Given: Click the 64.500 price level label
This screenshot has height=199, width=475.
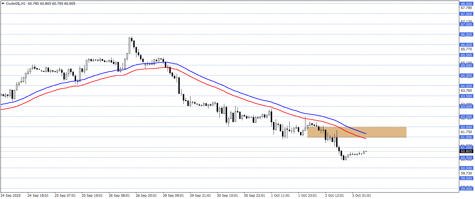Looking at the screenshot, I should point(466,76).
